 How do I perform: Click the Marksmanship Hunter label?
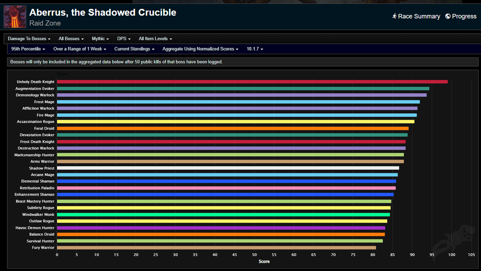34,155
